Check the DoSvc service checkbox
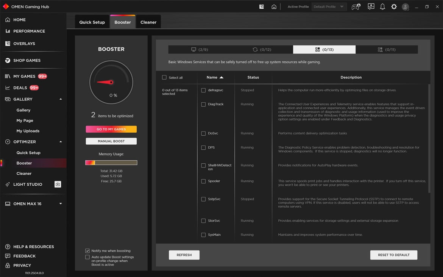This screenshot has height=277, width=443. click(203, 133)
